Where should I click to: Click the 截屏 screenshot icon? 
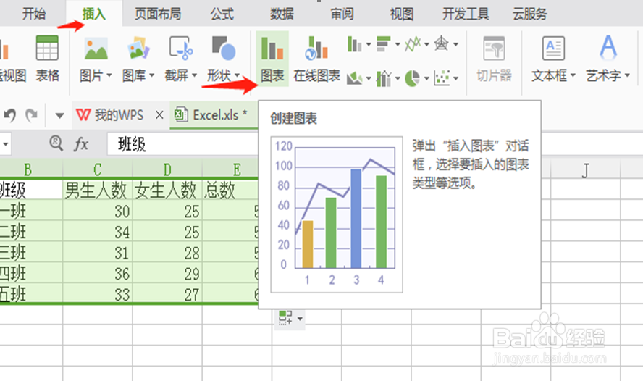point(181,49)
